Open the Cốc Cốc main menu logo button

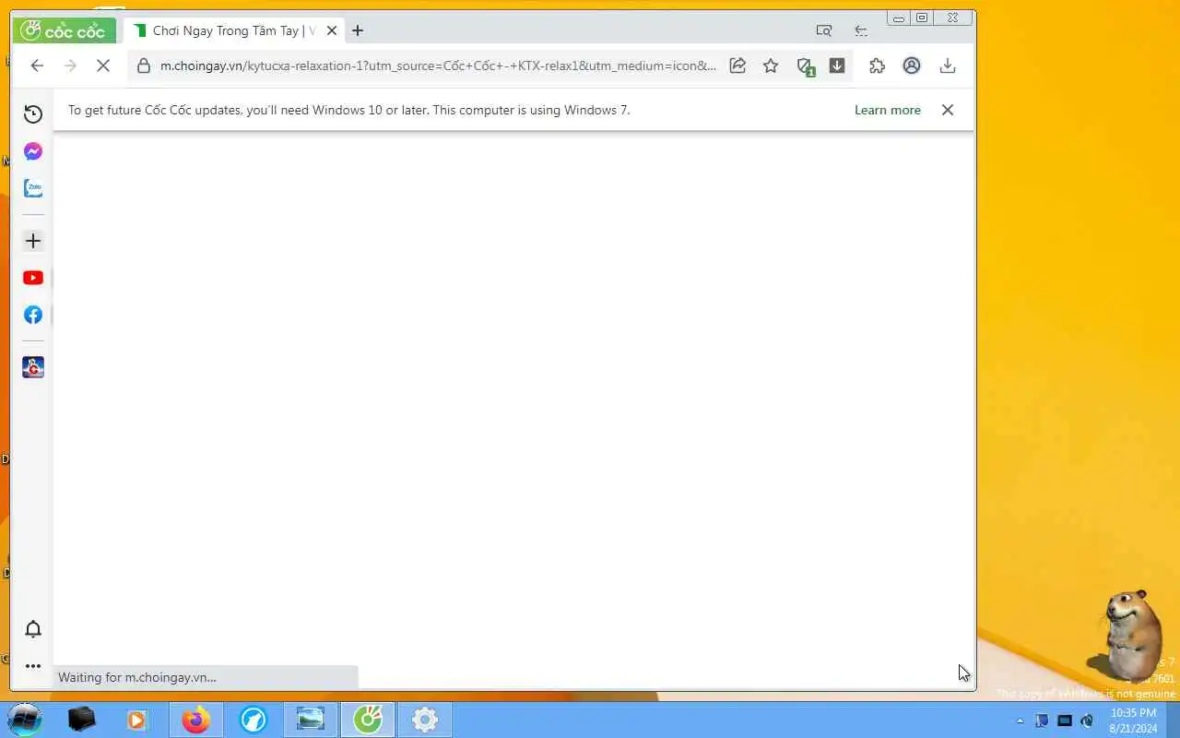pyautogui.click(x=64, y=30)
